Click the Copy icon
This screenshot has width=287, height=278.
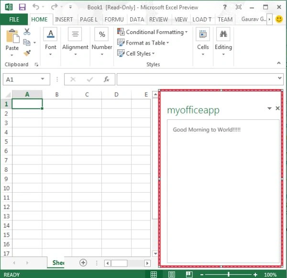coord(27,43)
